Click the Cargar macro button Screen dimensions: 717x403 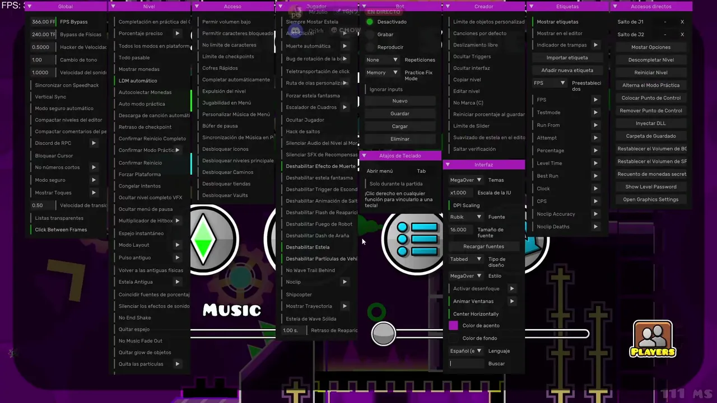click(x=400, y=126)
